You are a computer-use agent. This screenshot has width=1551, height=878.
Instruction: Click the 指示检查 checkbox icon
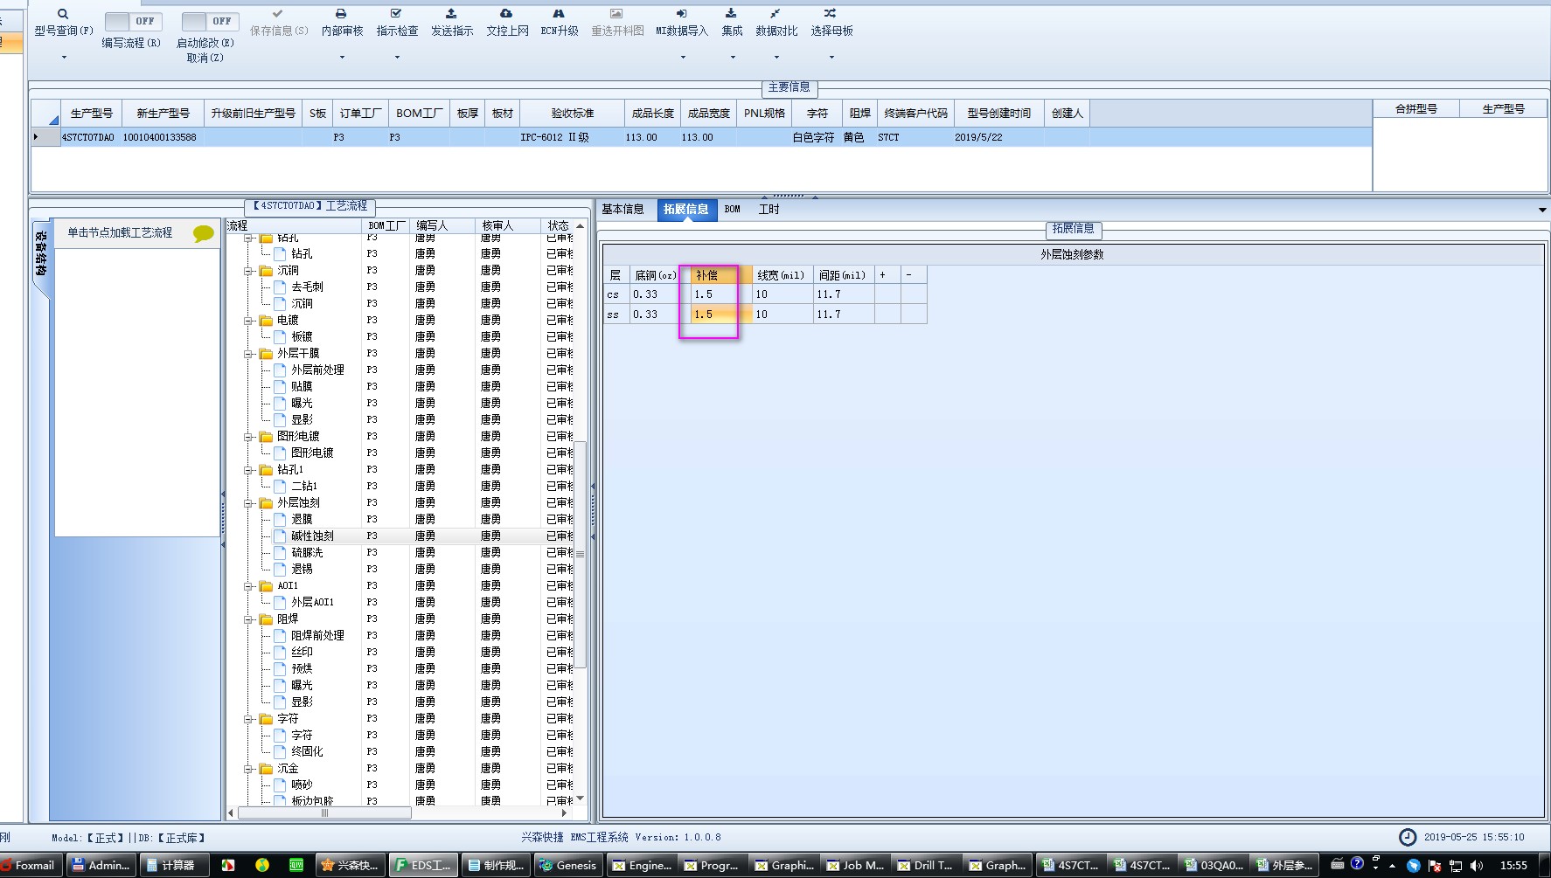point(396,14)
